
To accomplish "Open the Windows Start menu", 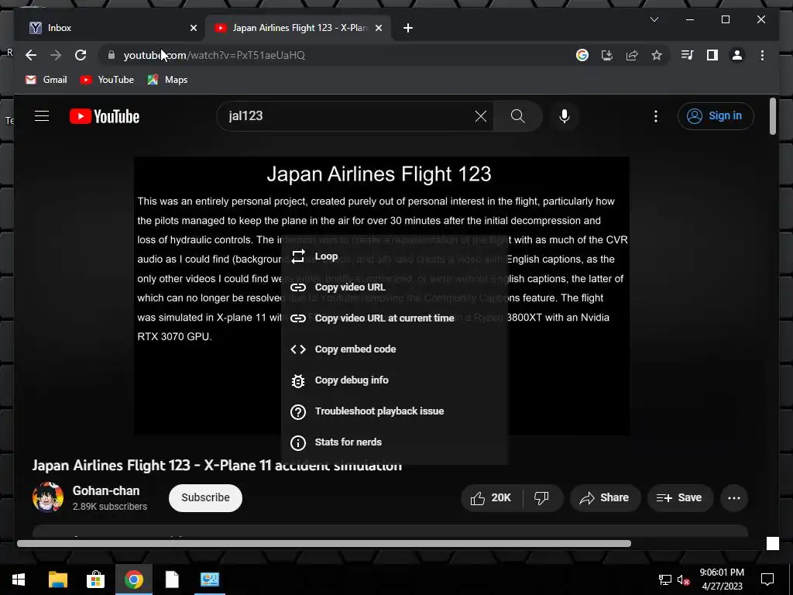I will click(19, 580).
